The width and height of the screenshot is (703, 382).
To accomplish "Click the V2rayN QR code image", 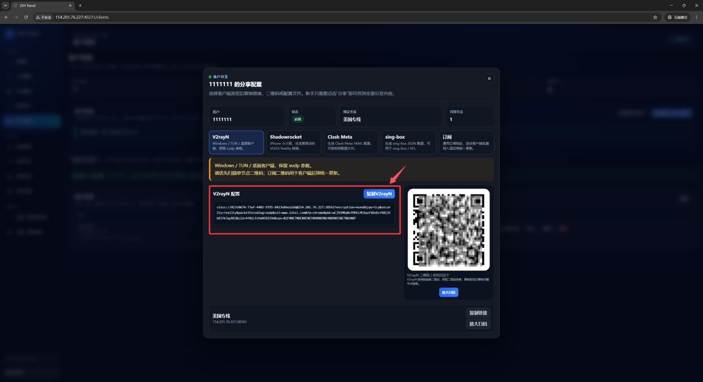I will [448, 230].
